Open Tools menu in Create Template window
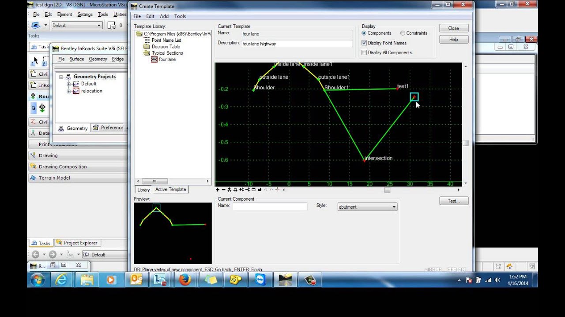The image size is (565, 317). tap(180, 16)
